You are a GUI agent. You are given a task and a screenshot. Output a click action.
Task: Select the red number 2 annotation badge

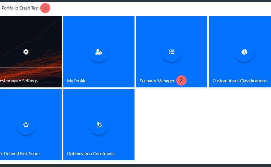tap(181, 81)
